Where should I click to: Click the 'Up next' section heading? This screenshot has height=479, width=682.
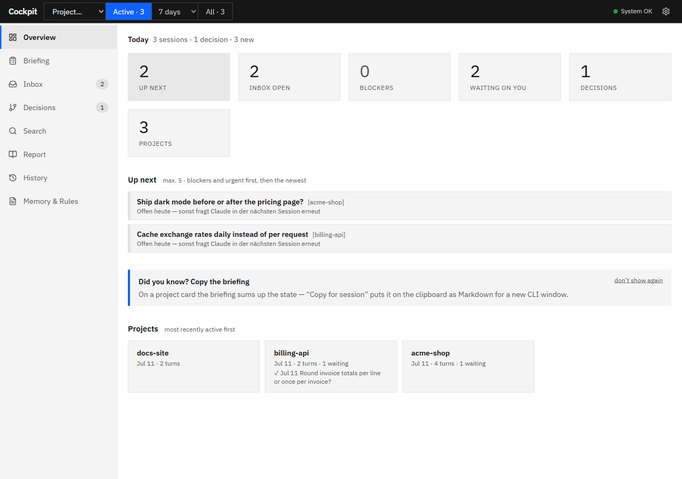pos(142,180)
